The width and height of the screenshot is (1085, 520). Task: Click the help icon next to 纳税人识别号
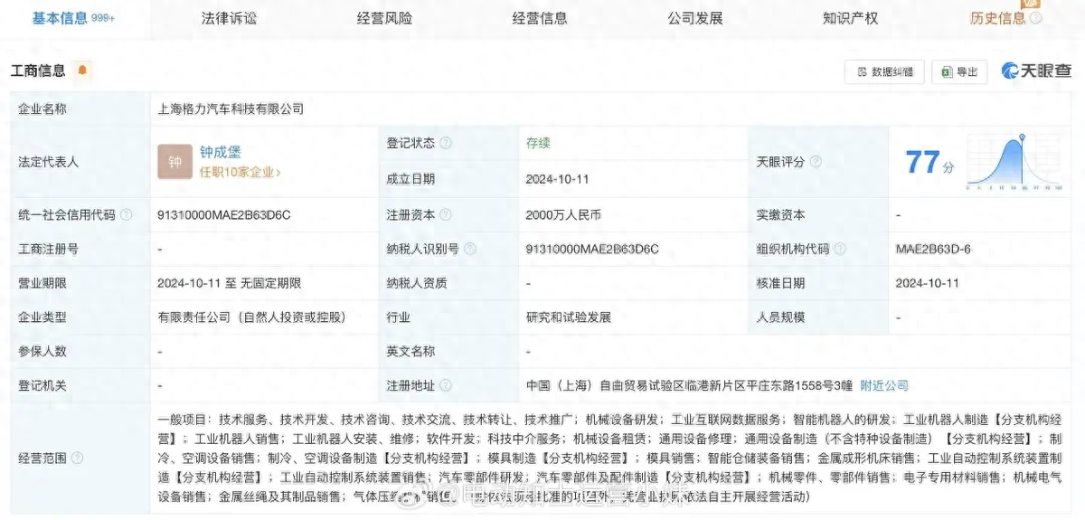click(x=470, y=249)
